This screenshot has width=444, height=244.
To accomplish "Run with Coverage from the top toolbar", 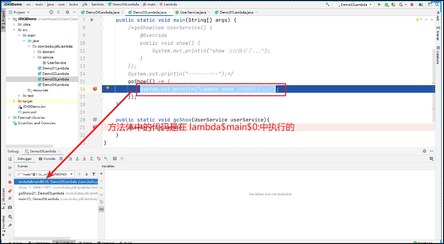I will pos(393,5).
